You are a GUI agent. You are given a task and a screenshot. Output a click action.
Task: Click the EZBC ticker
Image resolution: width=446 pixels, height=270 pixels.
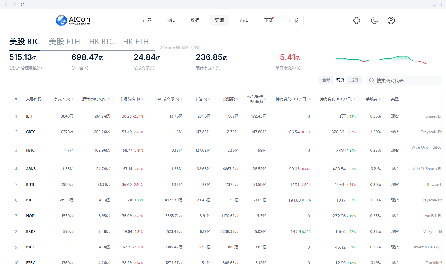30,263
